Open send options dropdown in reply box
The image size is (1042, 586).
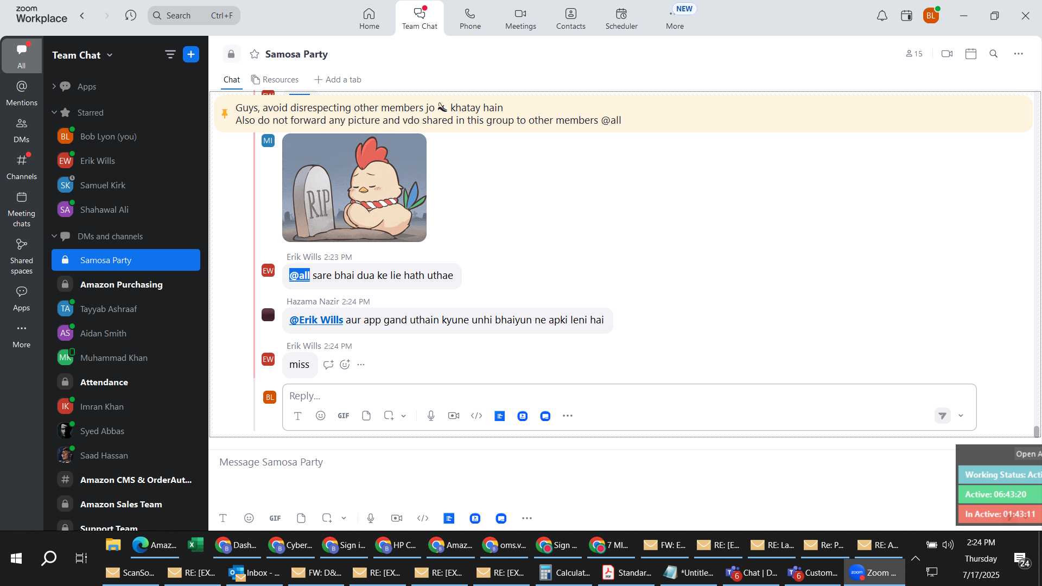(961, 416)
